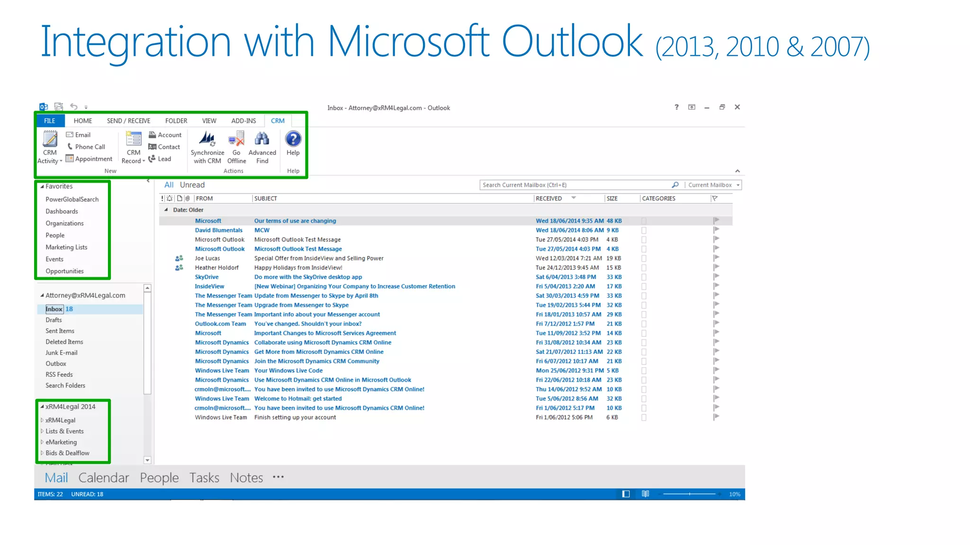Tick category box for InsideView email

tap(644, 287)
